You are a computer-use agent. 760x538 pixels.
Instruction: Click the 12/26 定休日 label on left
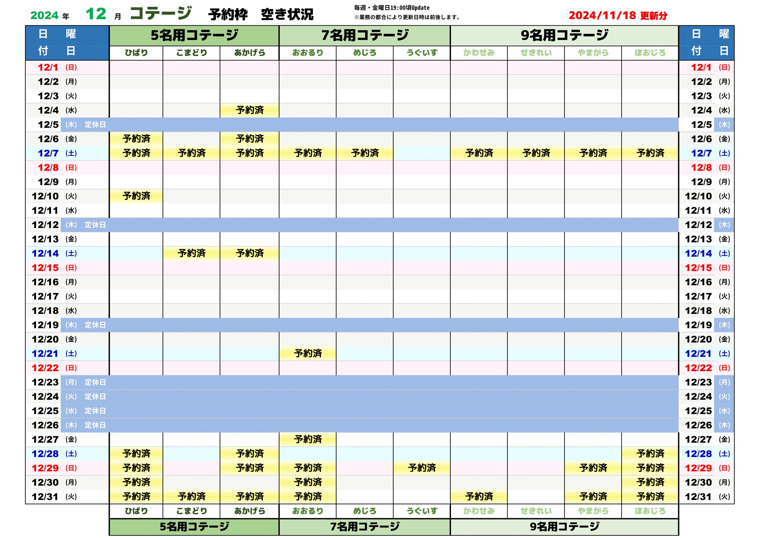95,425
